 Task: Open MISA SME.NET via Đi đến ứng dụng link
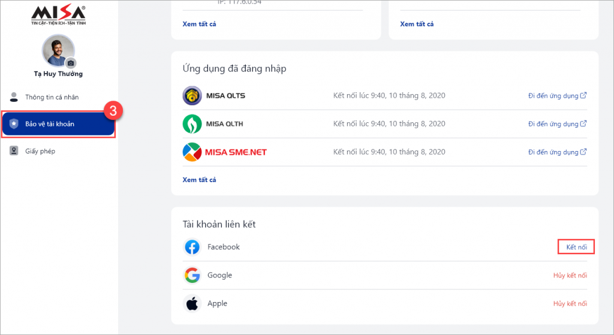(557, 152)
